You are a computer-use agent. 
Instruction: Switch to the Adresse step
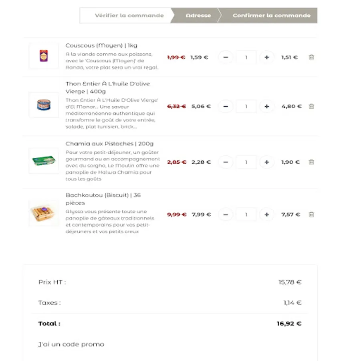click(x=198, y=16)
